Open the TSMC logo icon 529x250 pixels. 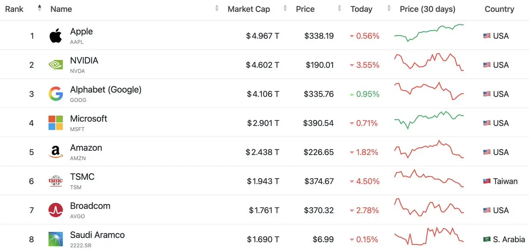56,181
